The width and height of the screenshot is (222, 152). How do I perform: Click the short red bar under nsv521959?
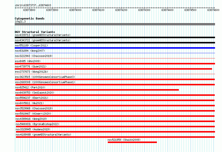(x=132, y=142)
